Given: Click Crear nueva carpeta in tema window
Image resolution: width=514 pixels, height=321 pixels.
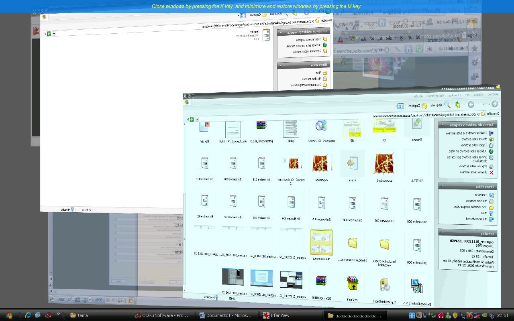Looking at the screenshot, I should tap(312, 39).
